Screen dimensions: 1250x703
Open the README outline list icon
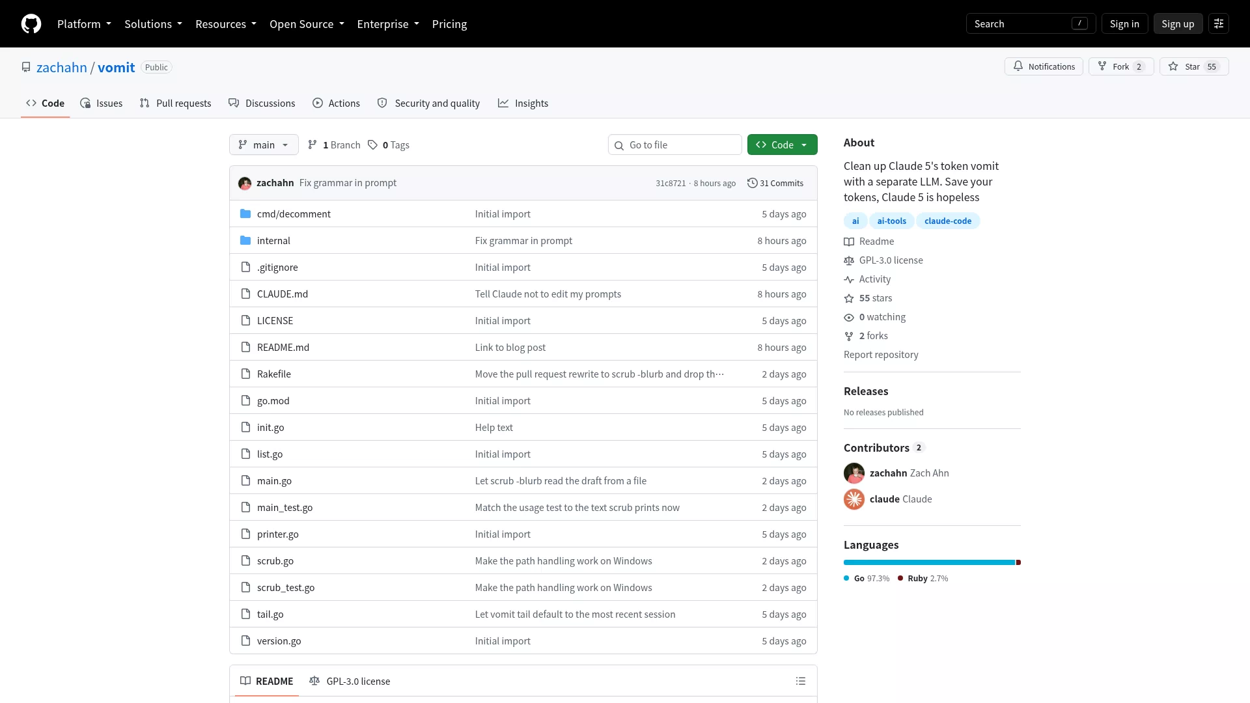pyautogui.click(x=801, y=682)
